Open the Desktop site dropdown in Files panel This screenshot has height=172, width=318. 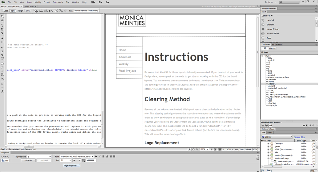pyautogui.click(x=277, y=137)
